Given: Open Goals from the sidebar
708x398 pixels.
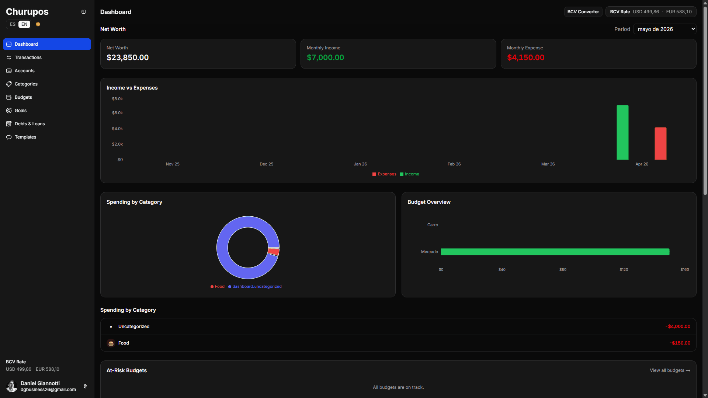Looking at the screenshot, I should [x=47, y=111].
